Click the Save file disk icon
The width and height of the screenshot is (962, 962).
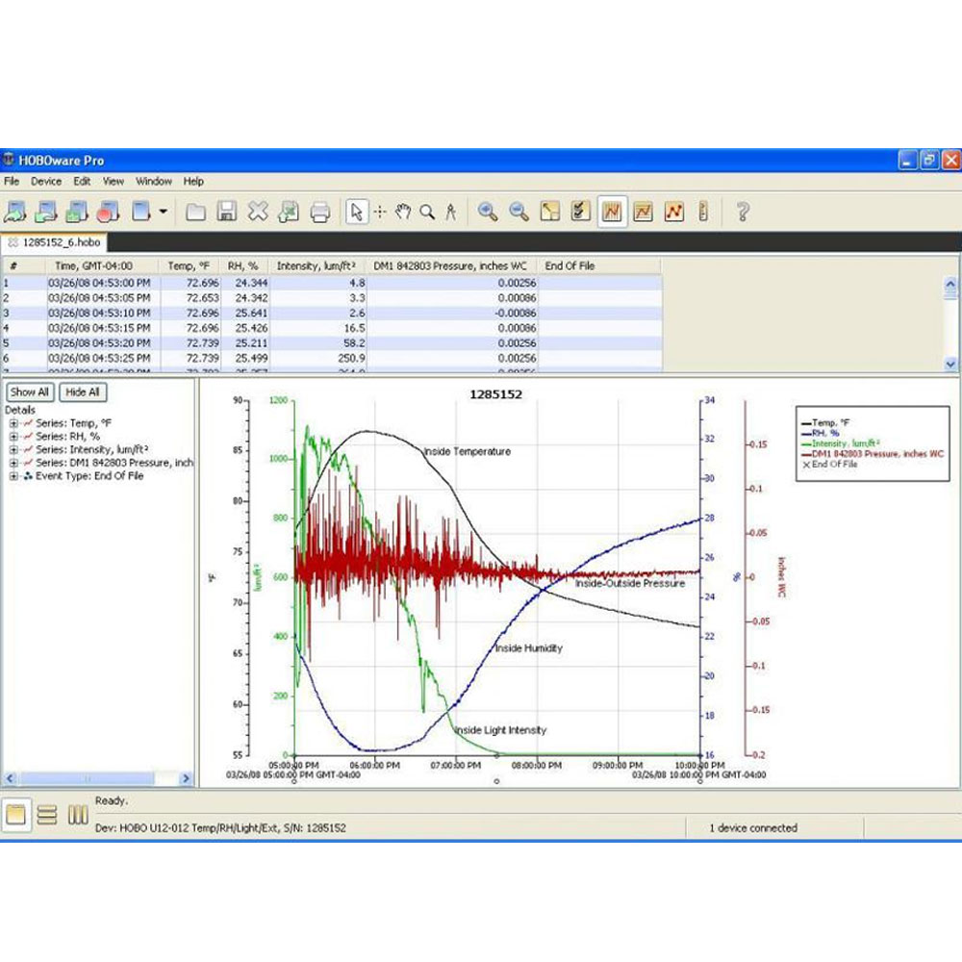(227, 212)
